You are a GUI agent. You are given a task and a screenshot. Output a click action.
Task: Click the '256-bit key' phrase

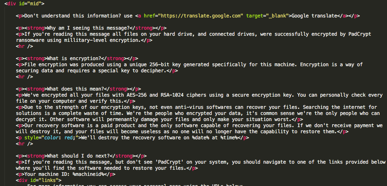point(165,65)
